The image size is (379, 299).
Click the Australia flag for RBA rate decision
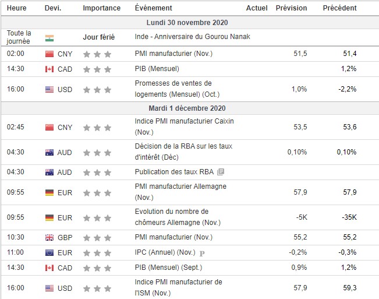[49, 152]
